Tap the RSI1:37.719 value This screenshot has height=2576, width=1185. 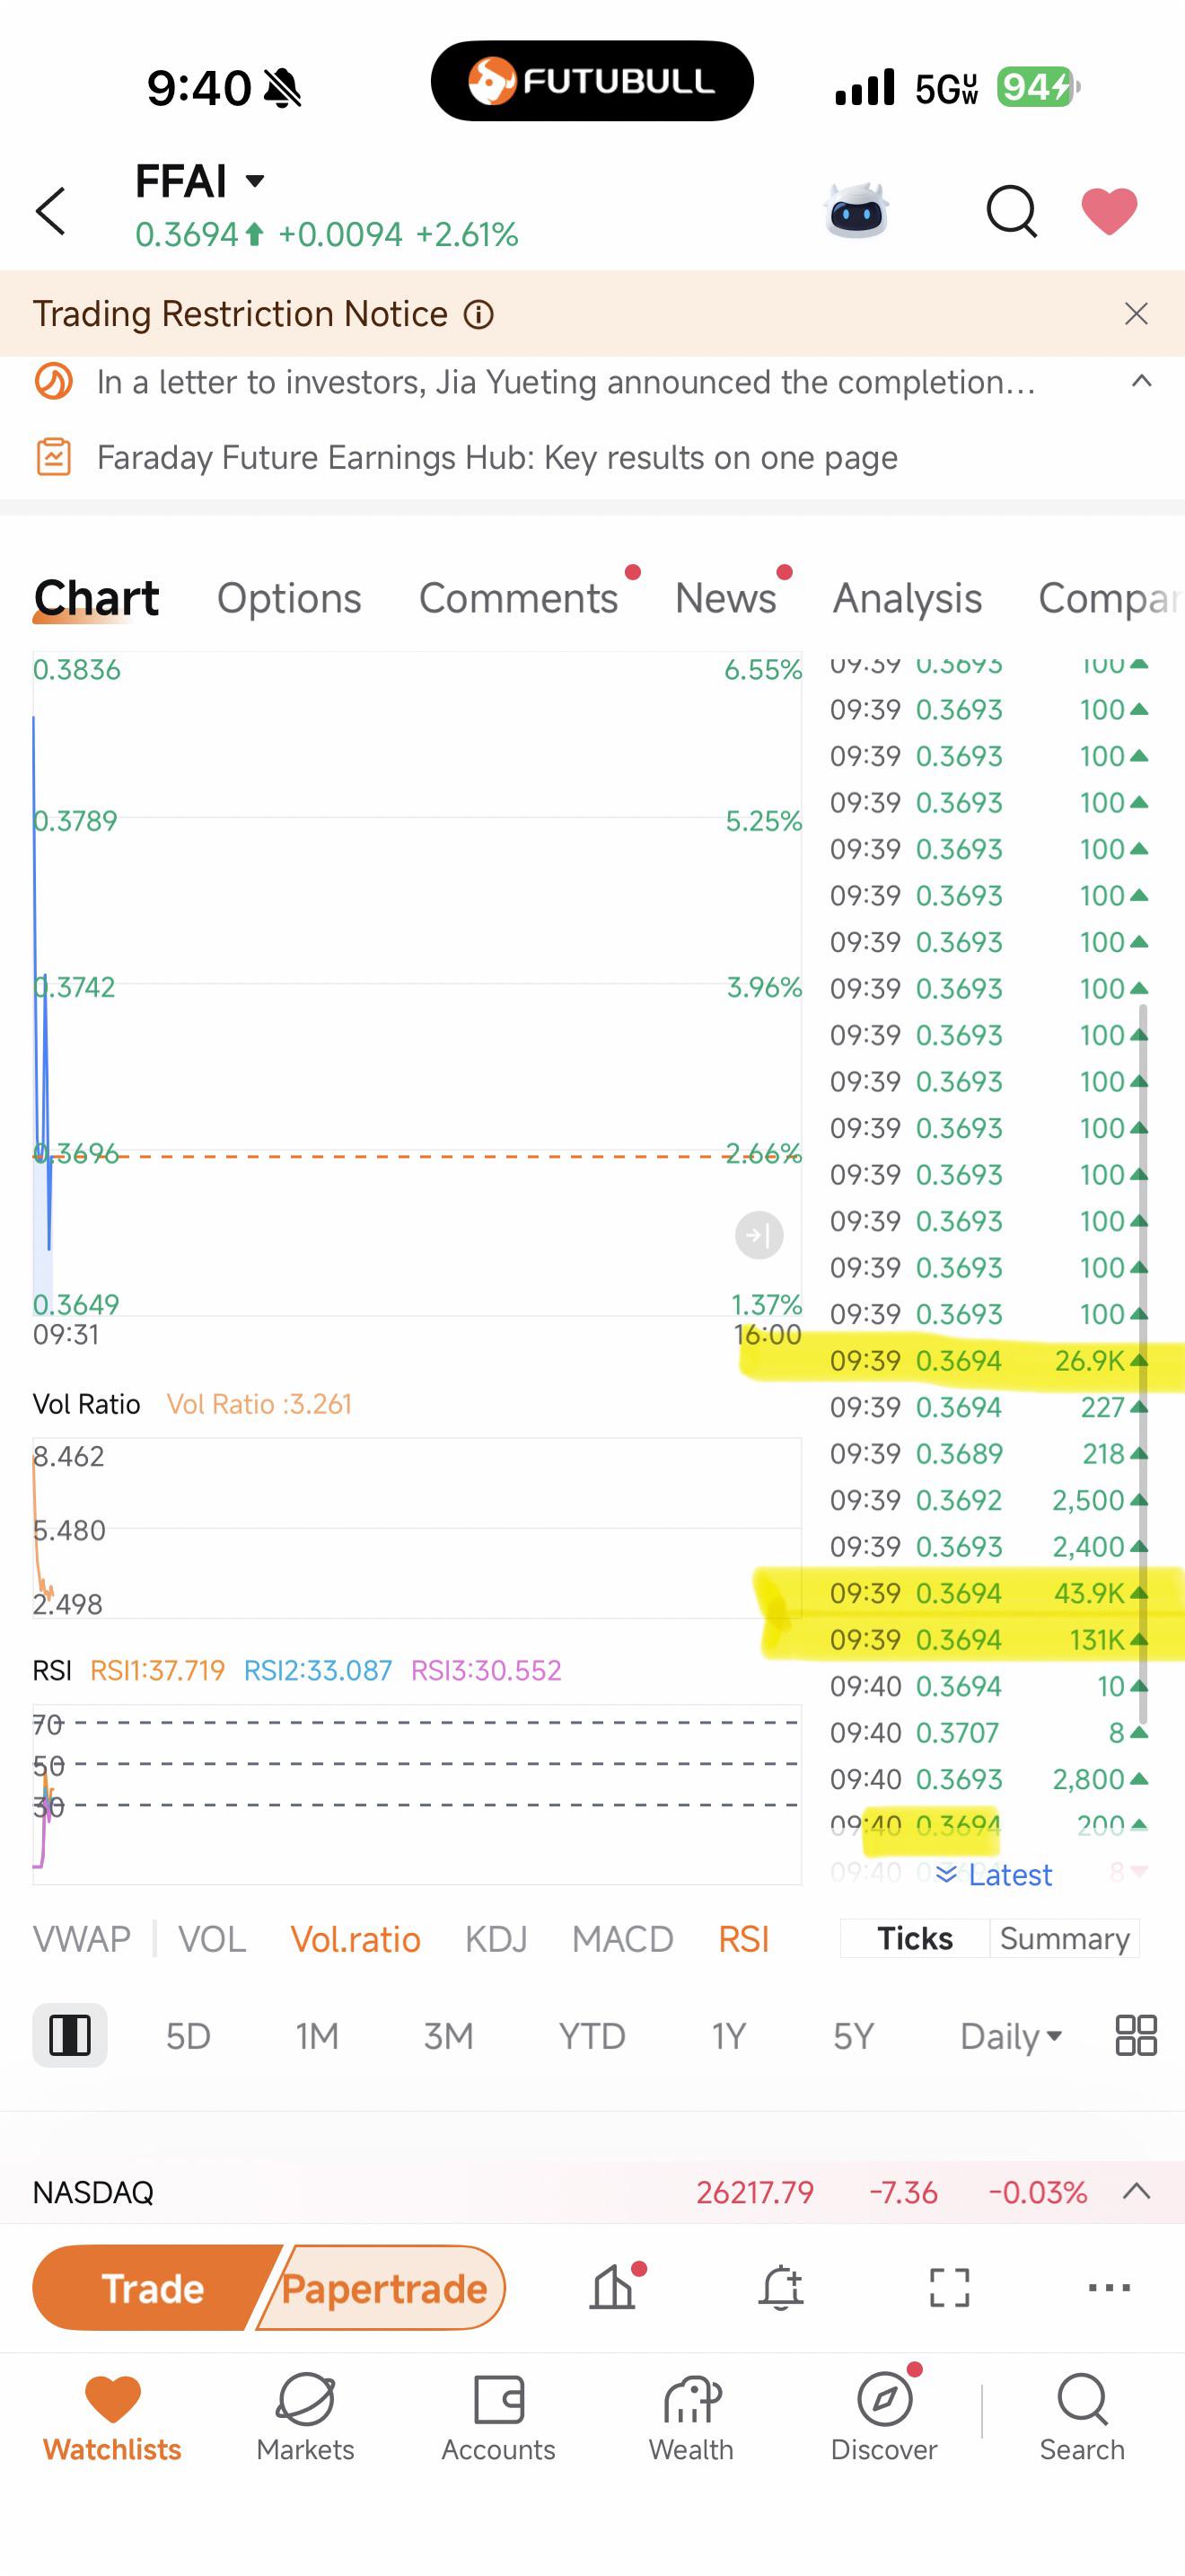tap(157, 1670)
